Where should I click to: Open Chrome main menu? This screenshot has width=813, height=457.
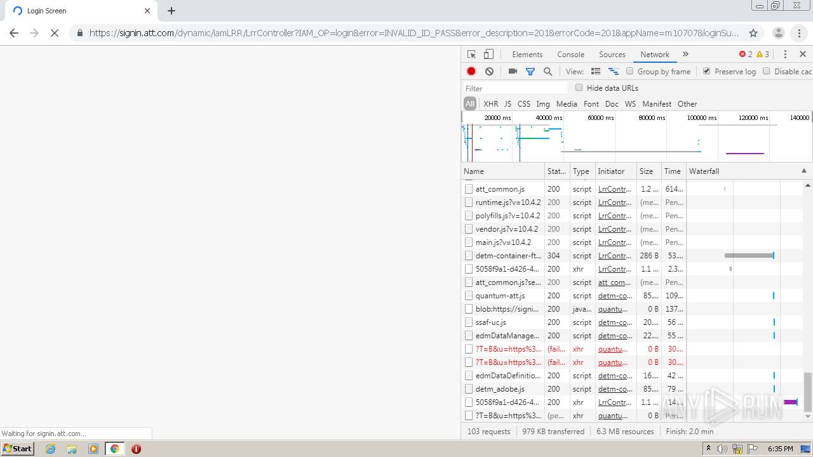[799, 33]
